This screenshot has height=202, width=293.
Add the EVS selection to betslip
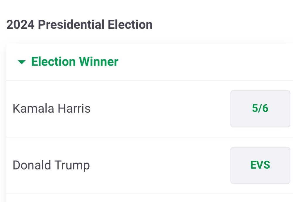tap(260, 165)
